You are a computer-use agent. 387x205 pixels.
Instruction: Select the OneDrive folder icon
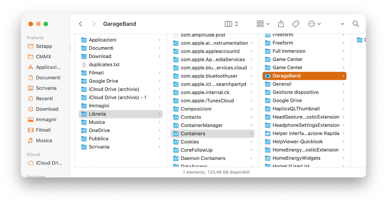(x=84, y=130)
